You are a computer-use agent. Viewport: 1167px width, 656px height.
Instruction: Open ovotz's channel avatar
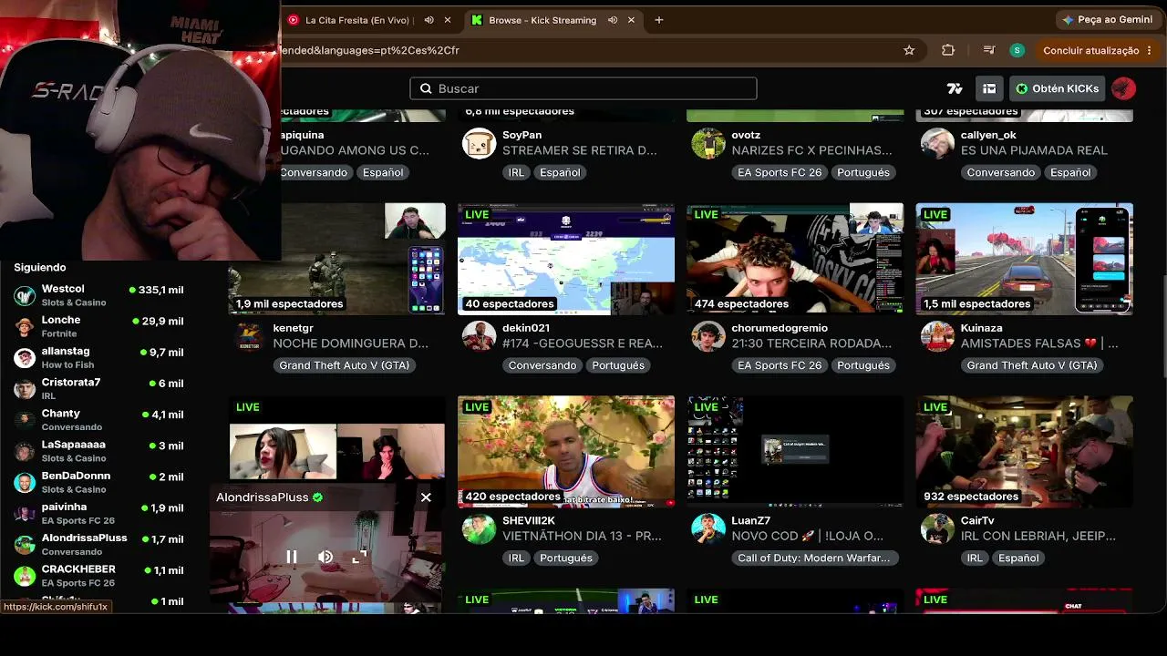[708, 142]
